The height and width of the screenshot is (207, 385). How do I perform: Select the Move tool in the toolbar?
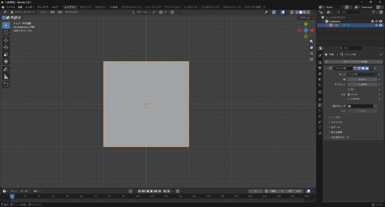point(6,40)
